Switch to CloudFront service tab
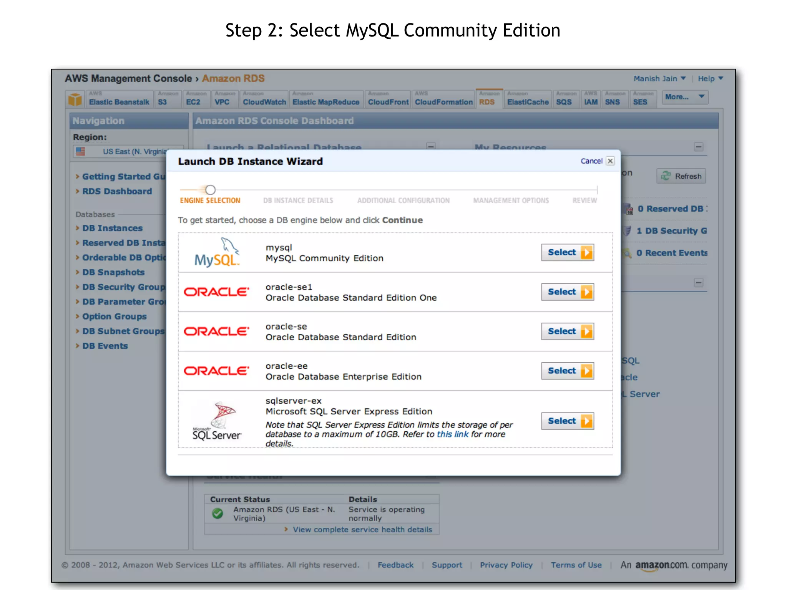 tap(388, 99)
